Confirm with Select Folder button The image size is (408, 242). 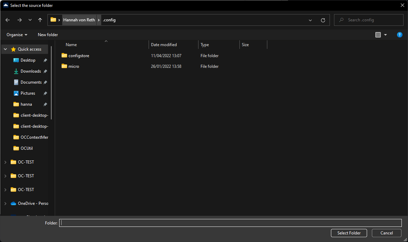pos(349,233)
